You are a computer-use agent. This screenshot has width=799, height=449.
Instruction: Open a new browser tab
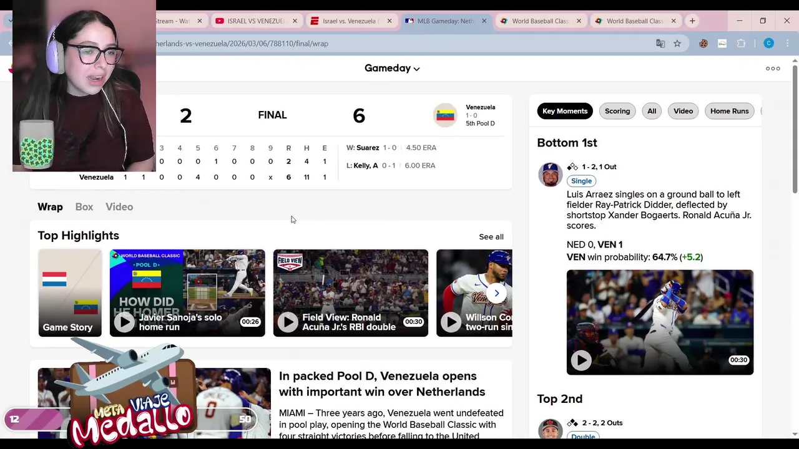(x=692, y=21)
